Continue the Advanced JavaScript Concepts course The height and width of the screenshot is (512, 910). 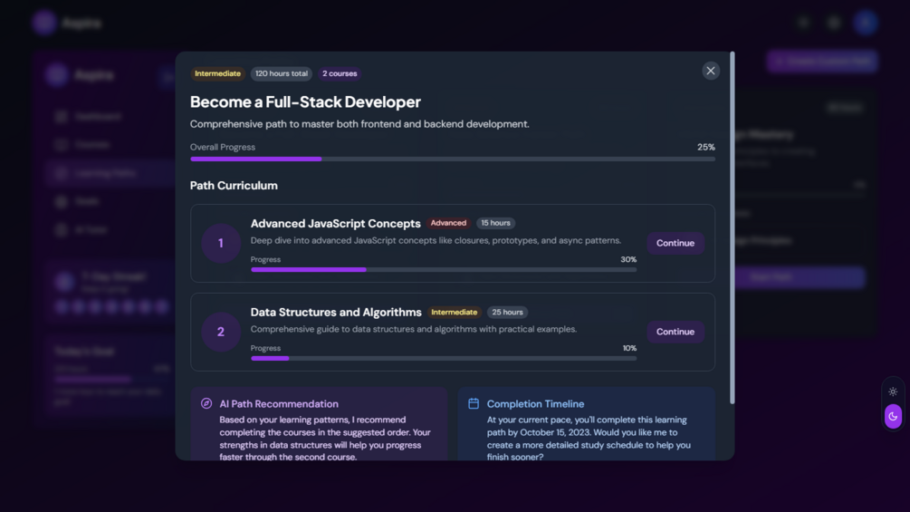coord(675,243)
